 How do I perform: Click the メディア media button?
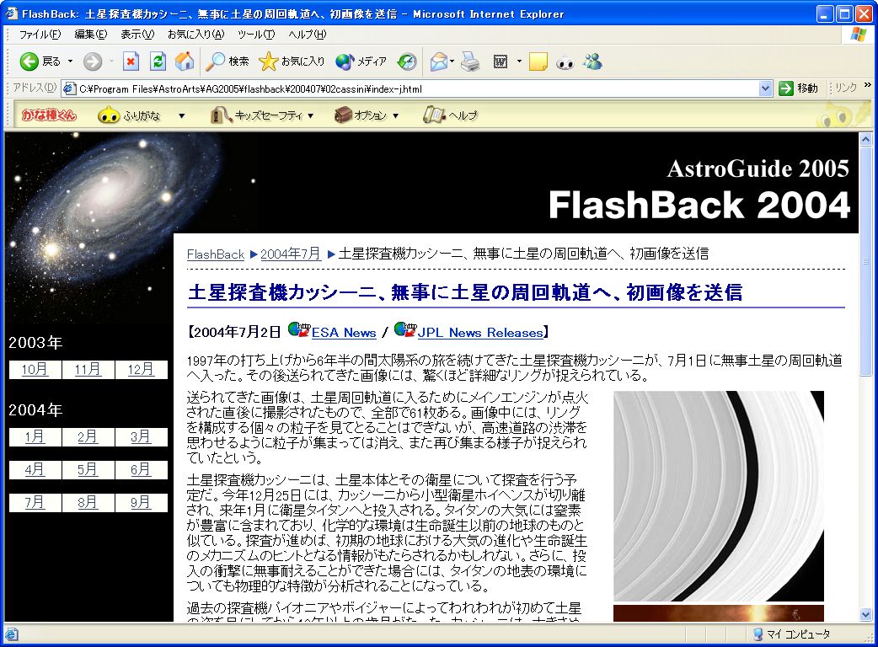coord(361,61)
